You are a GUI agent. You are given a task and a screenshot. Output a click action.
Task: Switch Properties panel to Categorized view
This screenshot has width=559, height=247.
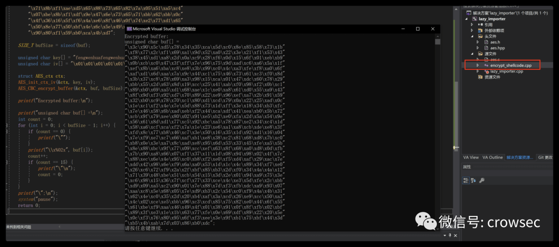click(x=466, y=180)
